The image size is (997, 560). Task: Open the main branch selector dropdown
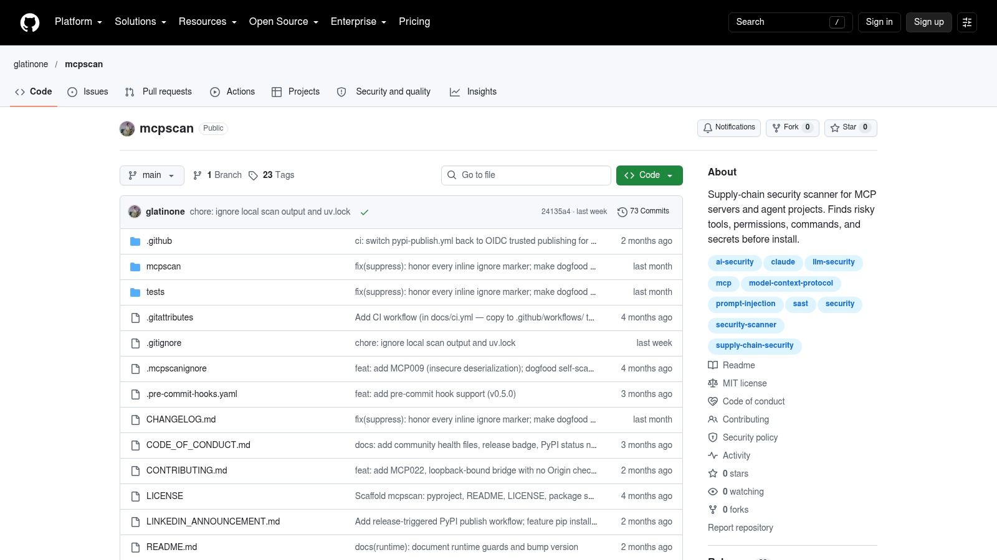tap(152, 175)
